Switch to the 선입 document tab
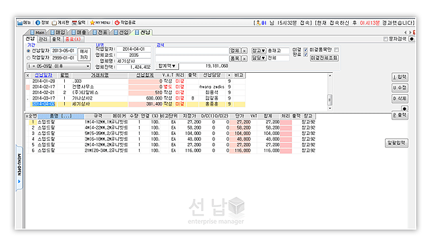Viewport: 431px width, 247px height. point(121,33)
